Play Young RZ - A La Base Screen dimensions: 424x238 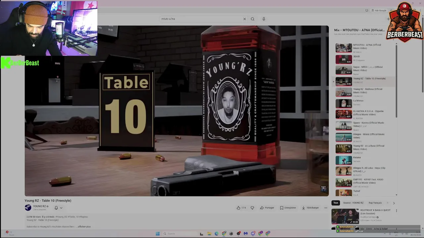364,149
